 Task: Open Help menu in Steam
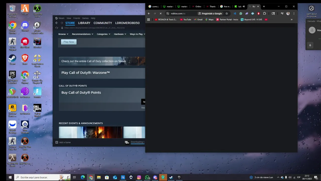coord(93,18)
